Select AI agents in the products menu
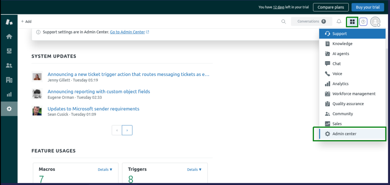The height and width of the screenshot is (185, 390). (352, 54)
